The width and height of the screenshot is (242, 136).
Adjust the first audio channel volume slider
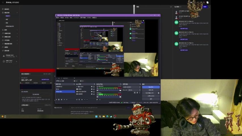110,90
